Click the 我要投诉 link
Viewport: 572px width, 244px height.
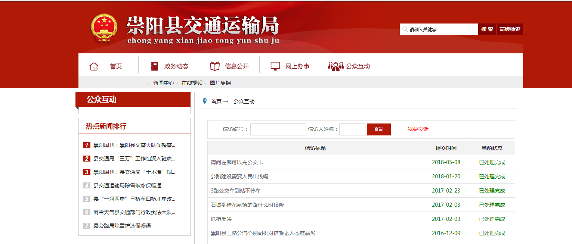coord(418,129)
